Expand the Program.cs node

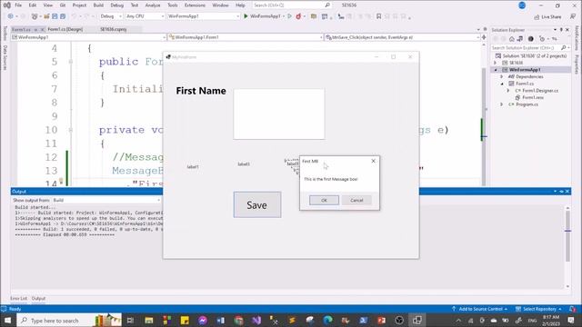point(502,104)
